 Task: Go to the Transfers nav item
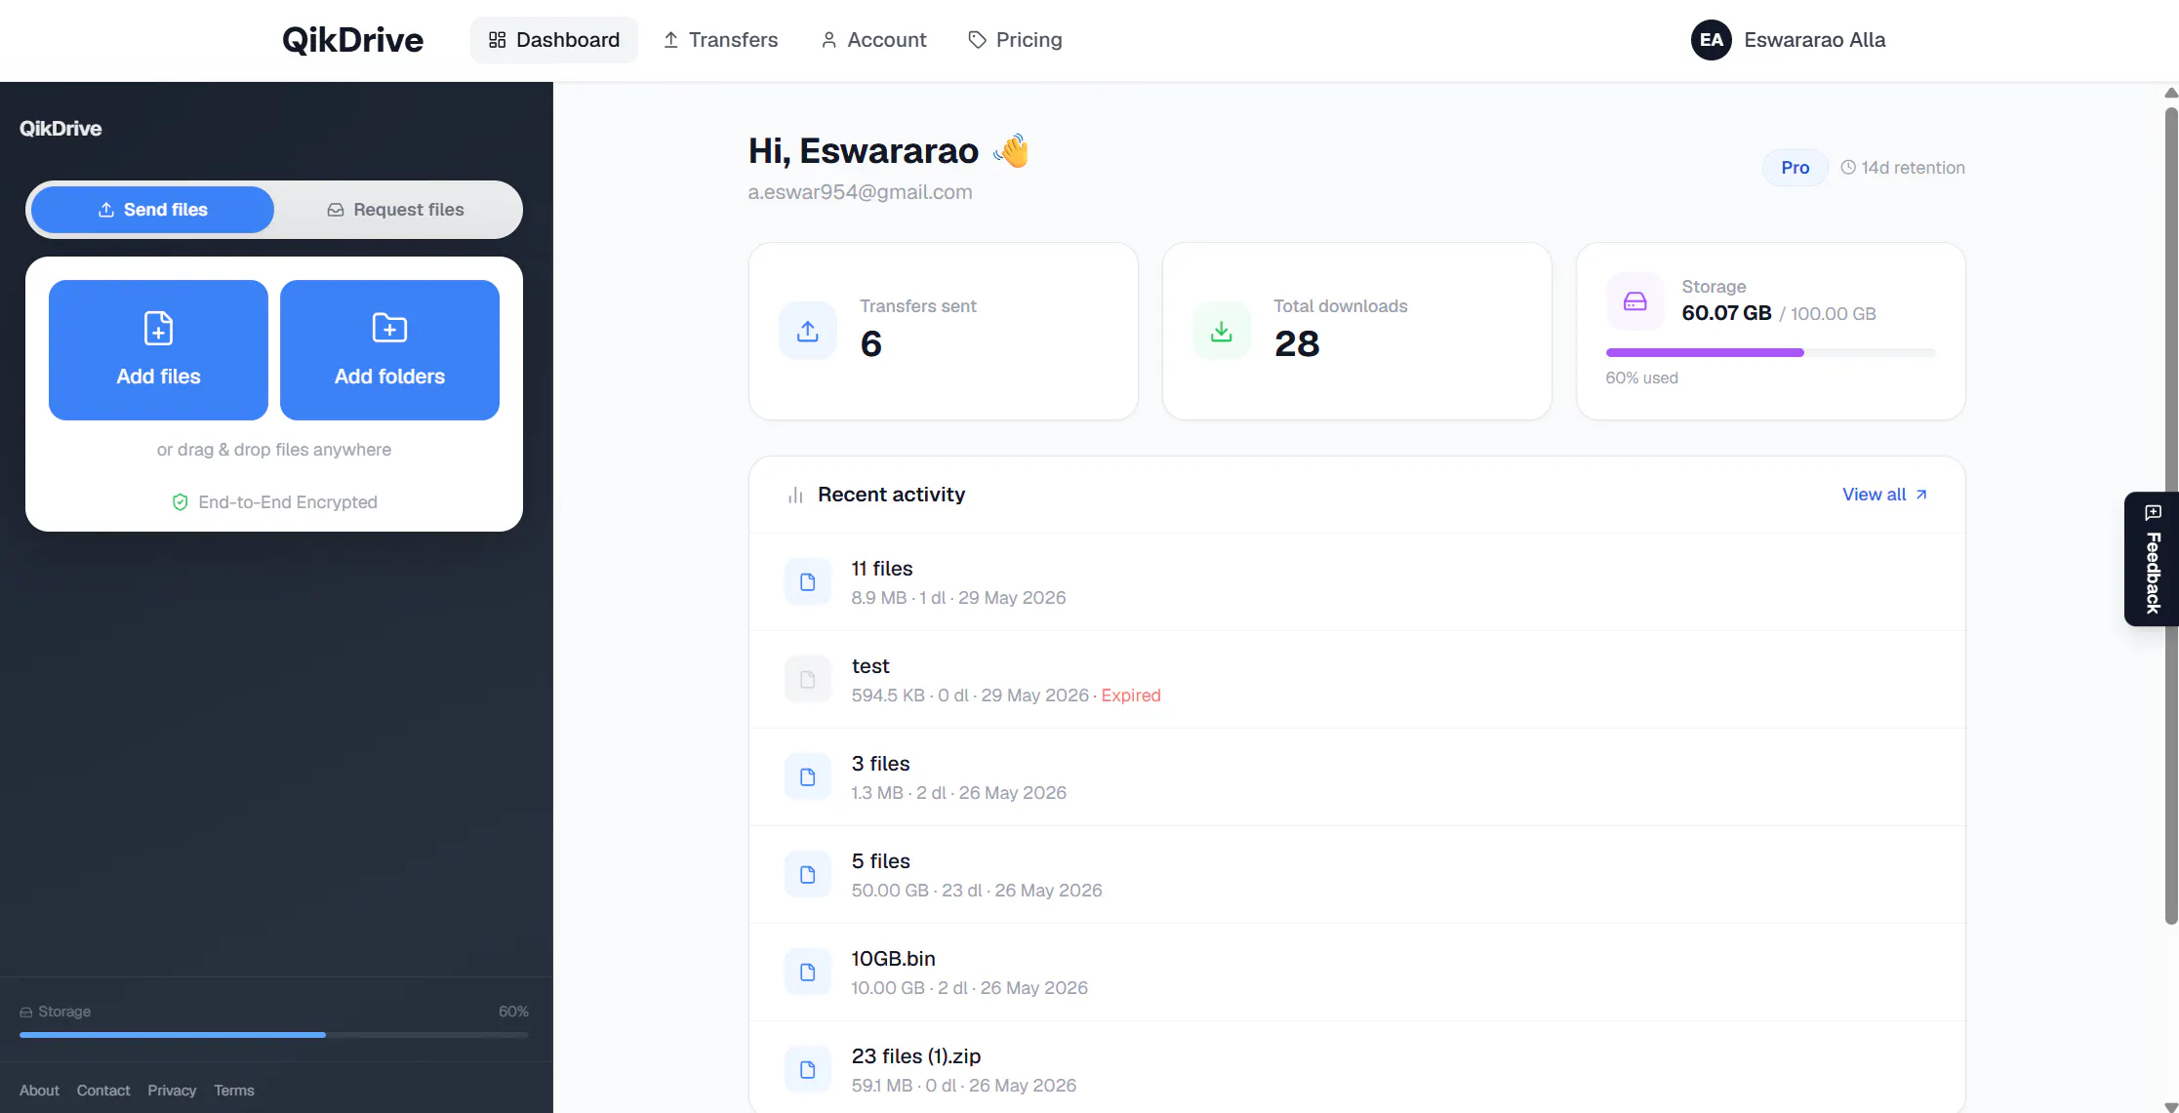pyautogui.click(x=720, y=40)
